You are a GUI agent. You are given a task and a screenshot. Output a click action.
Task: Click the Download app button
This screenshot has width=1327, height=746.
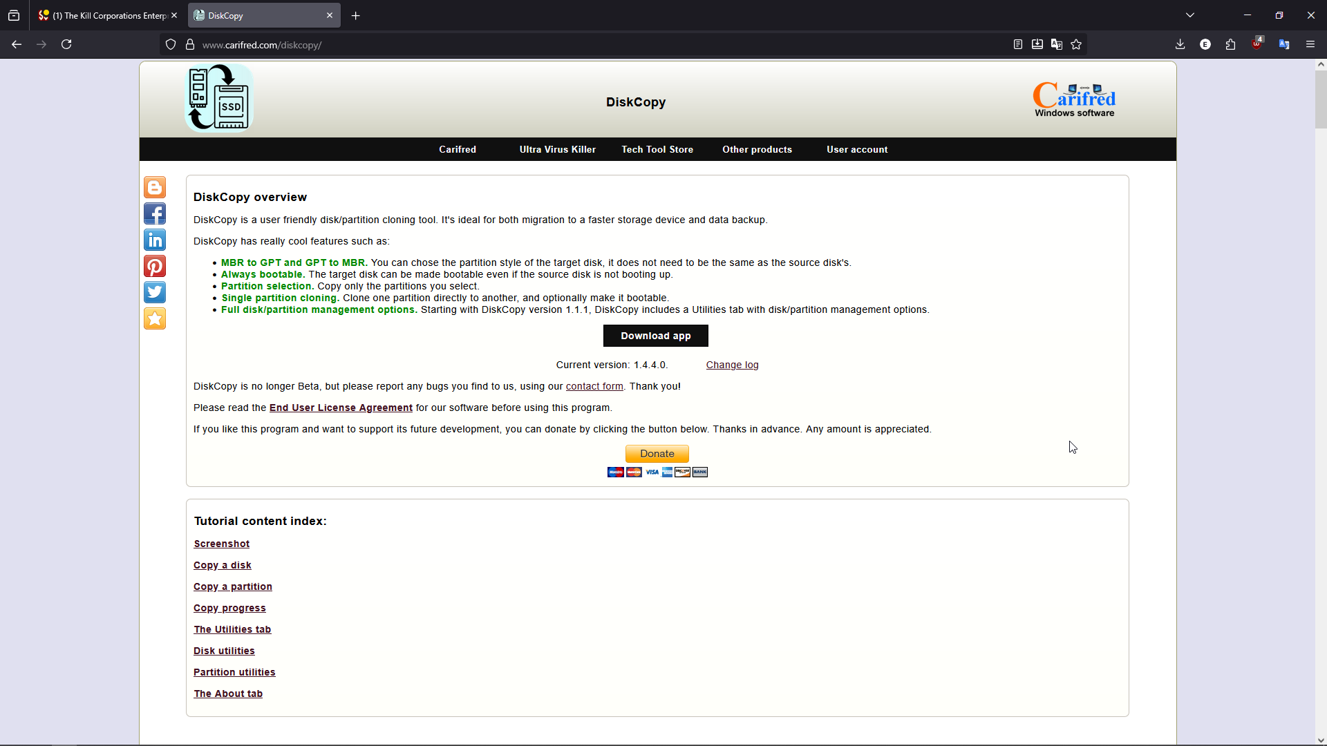point(655,336)
